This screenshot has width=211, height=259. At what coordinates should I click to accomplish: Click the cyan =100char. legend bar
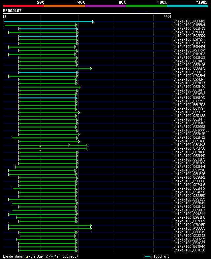pos(147,256)
